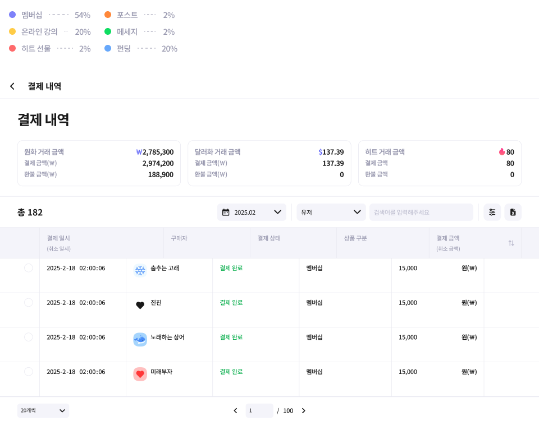Click 미래부자 red heart avatar
The width and height of the screenshot is (539, 425).
[140, 374]
